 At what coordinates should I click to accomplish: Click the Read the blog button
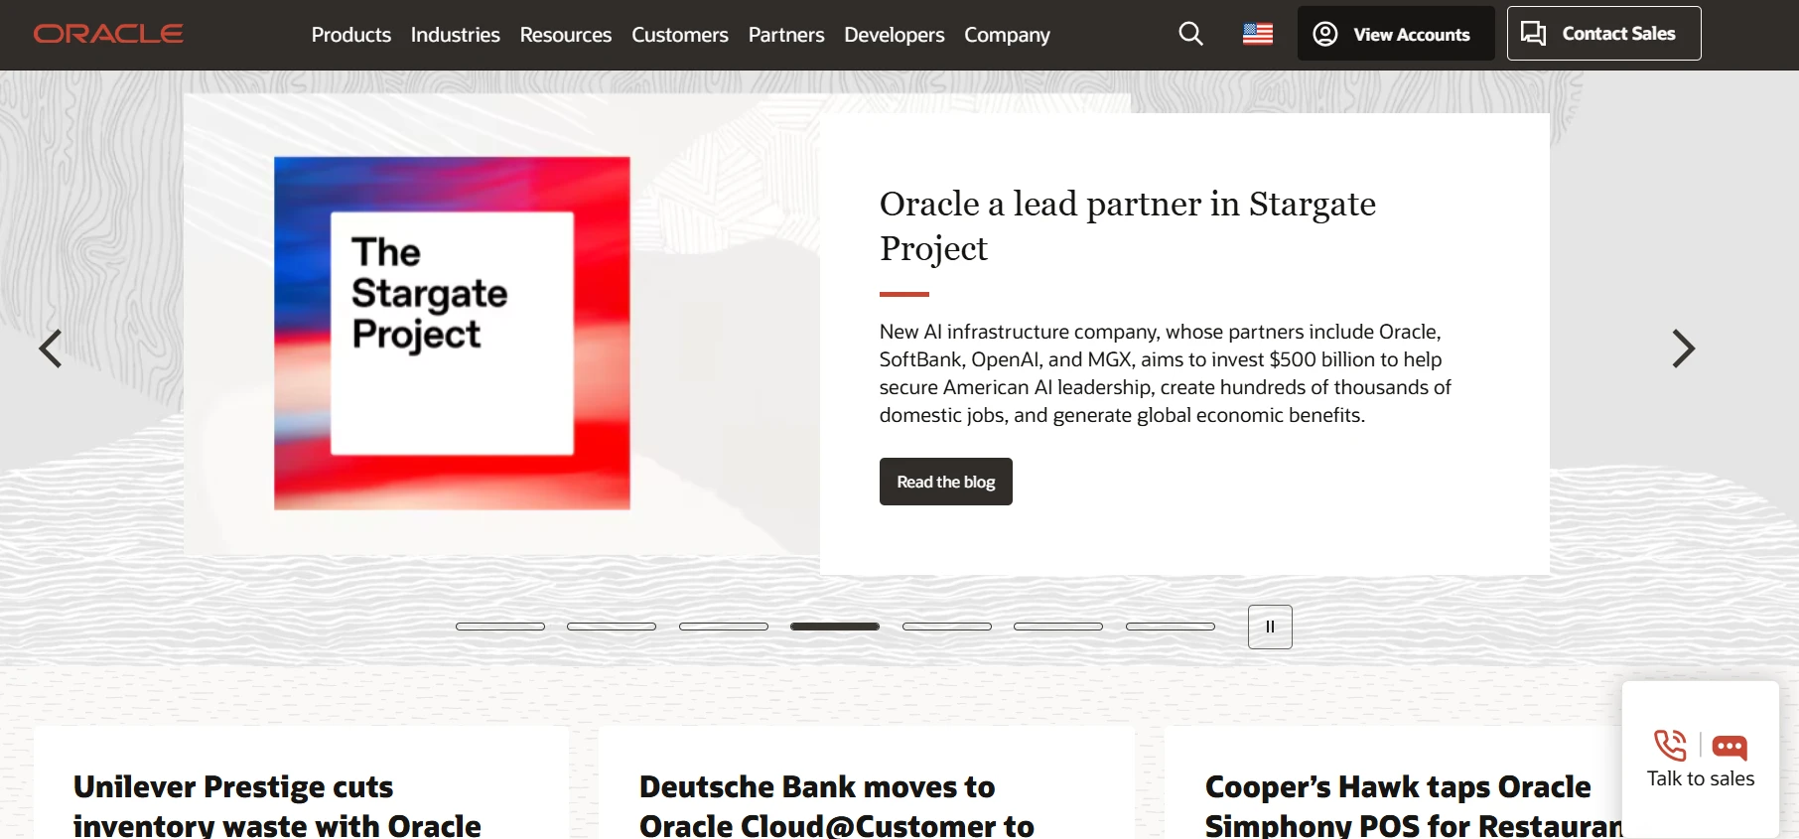[x=946, y=482]
